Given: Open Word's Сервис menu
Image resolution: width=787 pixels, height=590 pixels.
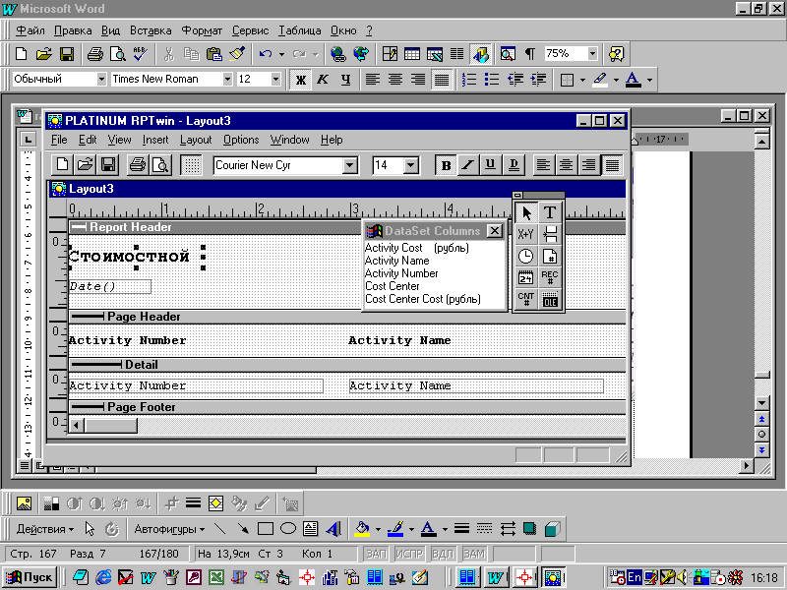Looking at the screenshot, I should click(x=251, y=30).
